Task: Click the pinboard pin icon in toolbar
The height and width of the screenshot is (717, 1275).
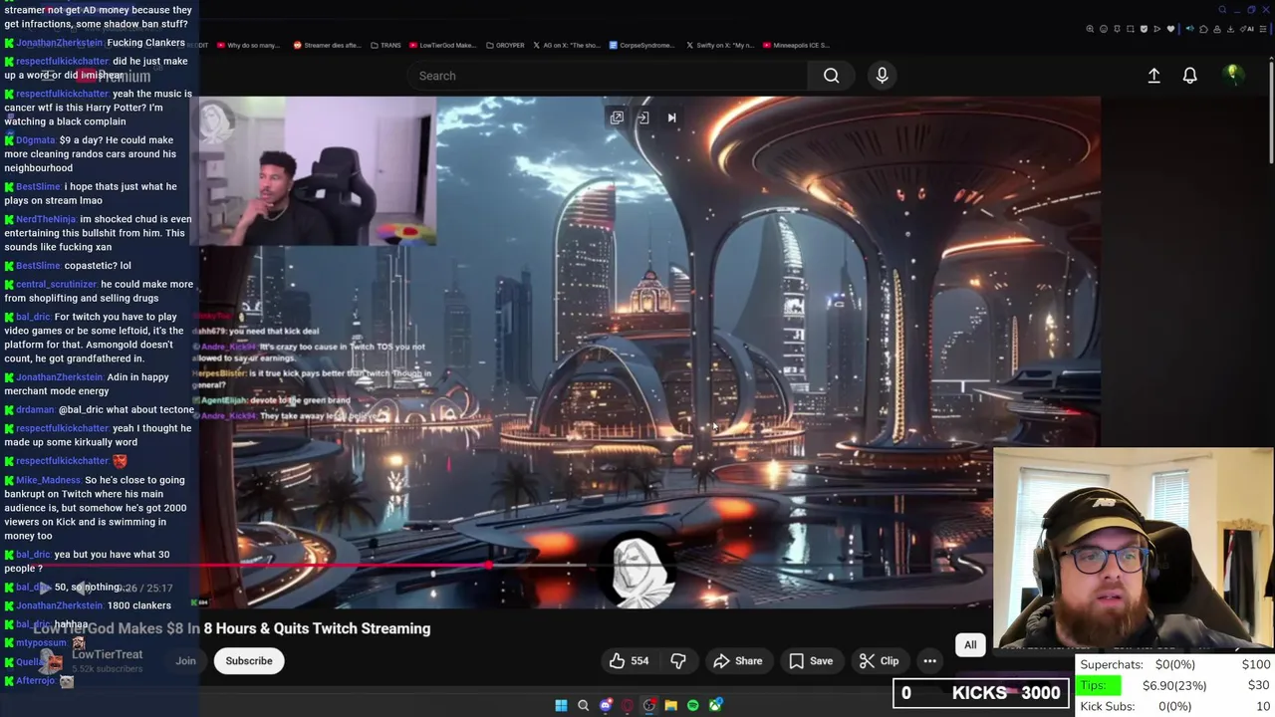Action: coord(1117,29)
